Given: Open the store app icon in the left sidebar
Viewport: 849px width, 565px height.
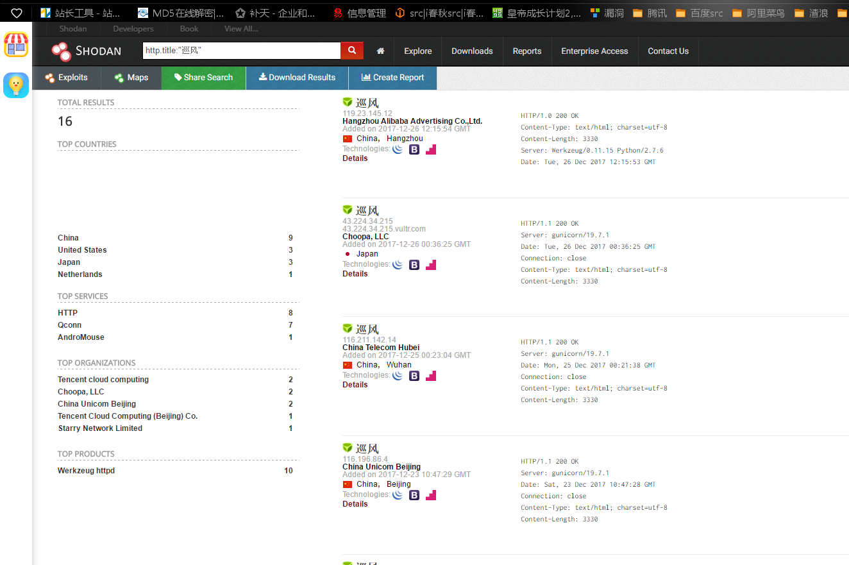Looking at the screenshot, I should 16,45.
